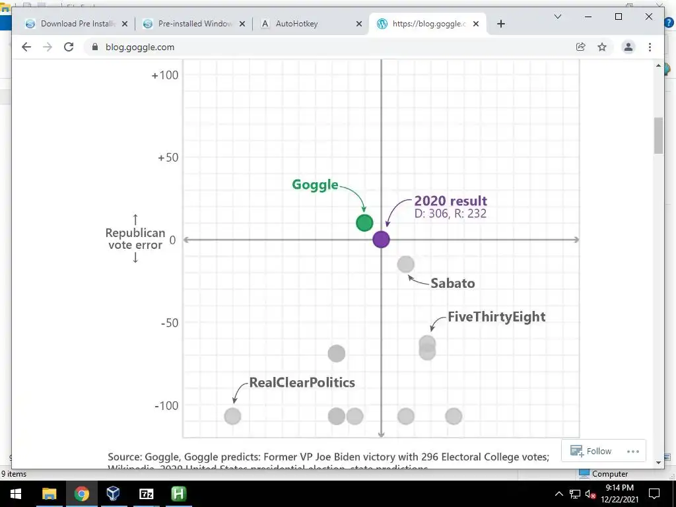Click the muted volume tray icon
676x507 pixels.
(x=590, y=494)
